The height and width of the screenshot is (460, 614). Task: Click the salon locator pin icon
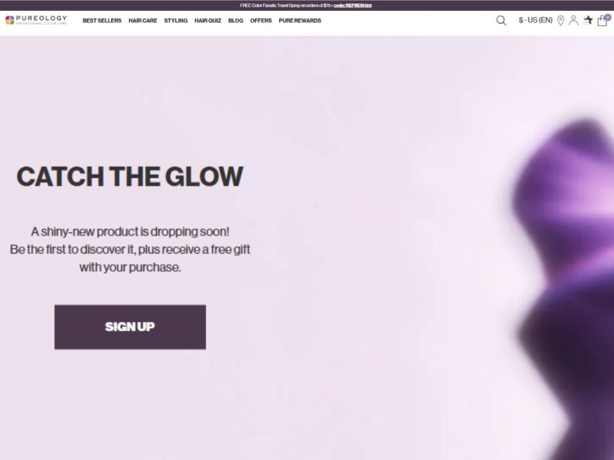coord(561,20)
